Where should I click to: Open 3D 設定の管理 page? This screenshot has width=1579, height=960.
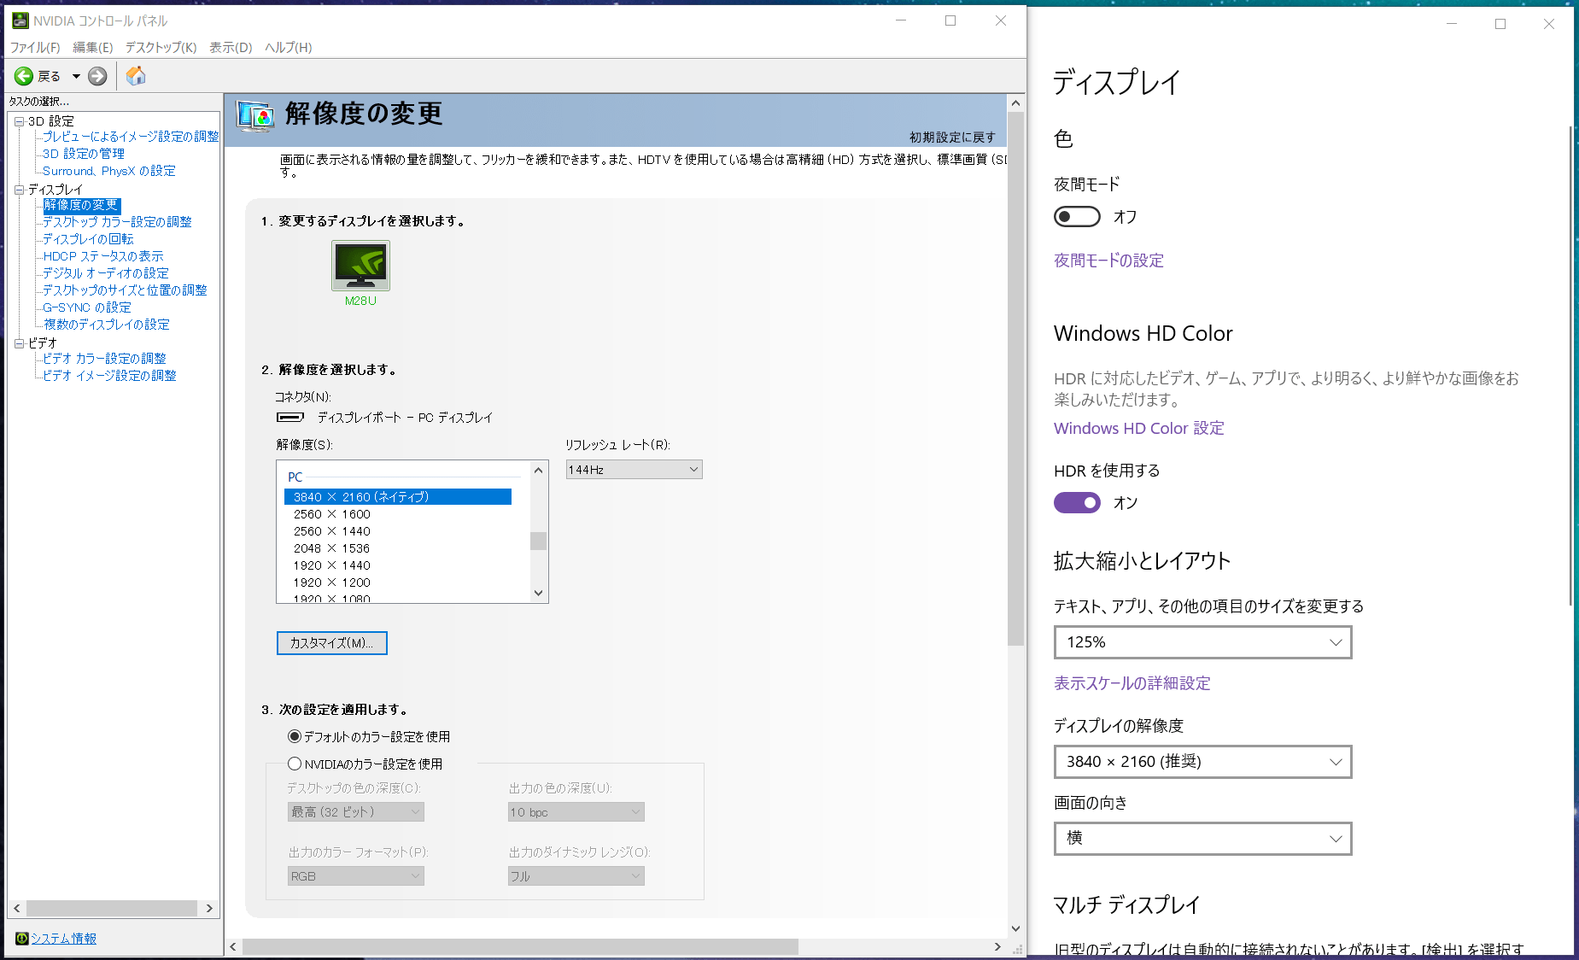84,154
